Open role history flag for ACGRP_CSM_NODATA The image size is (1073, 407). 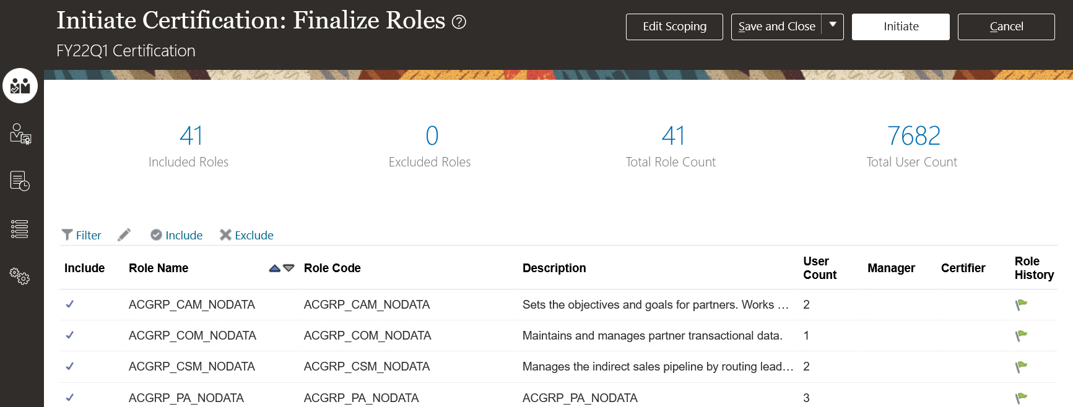pos(1021,367)
